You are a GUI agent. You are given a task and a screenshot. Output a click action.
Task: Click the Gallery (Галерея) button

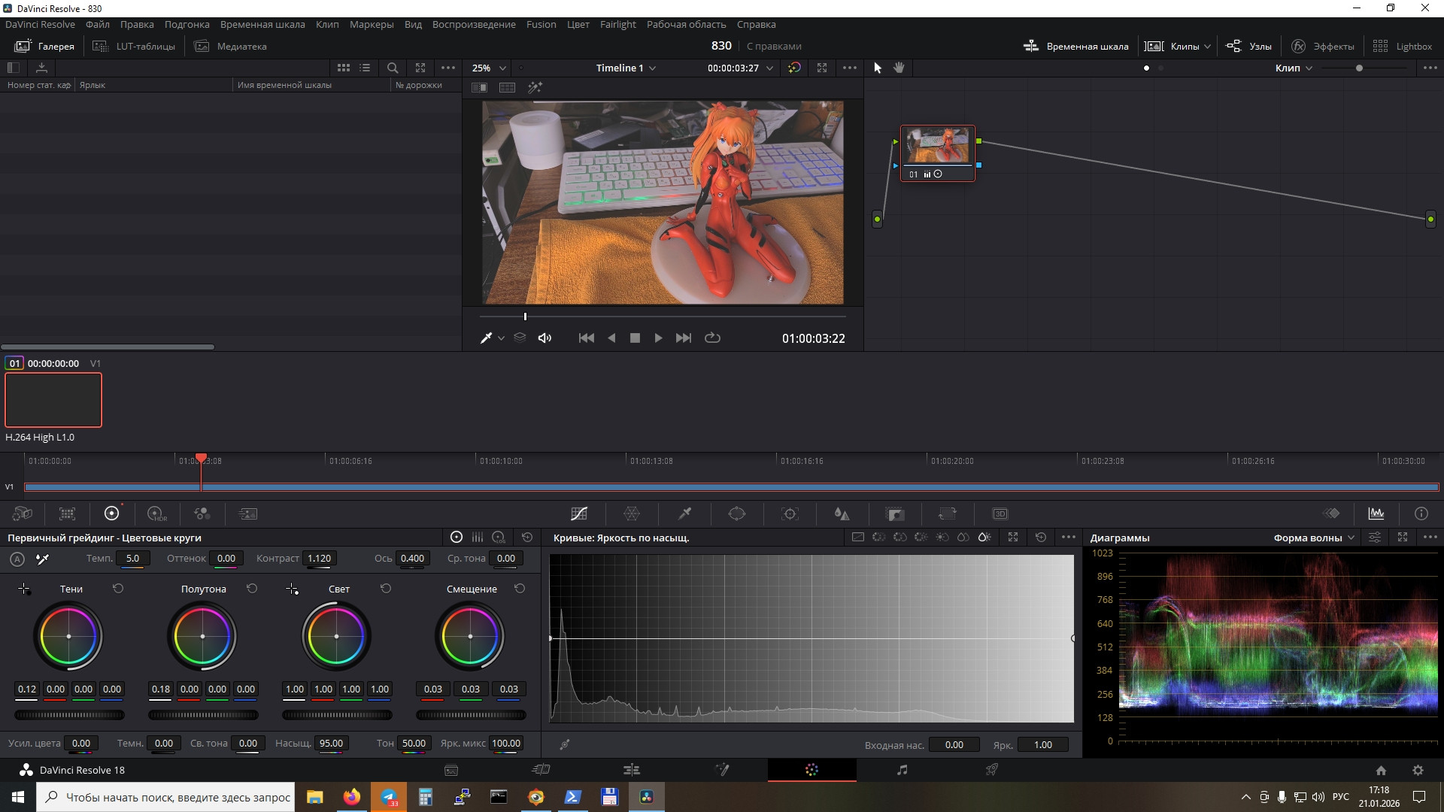click(x=45, y=46)
